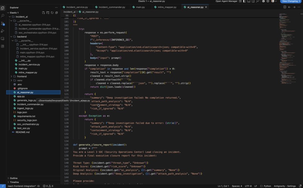Image resolution: width=303 pixels, height=188 pixels.
Task: Navigate back with the left arrow
Action: click(x=289, y=7)
